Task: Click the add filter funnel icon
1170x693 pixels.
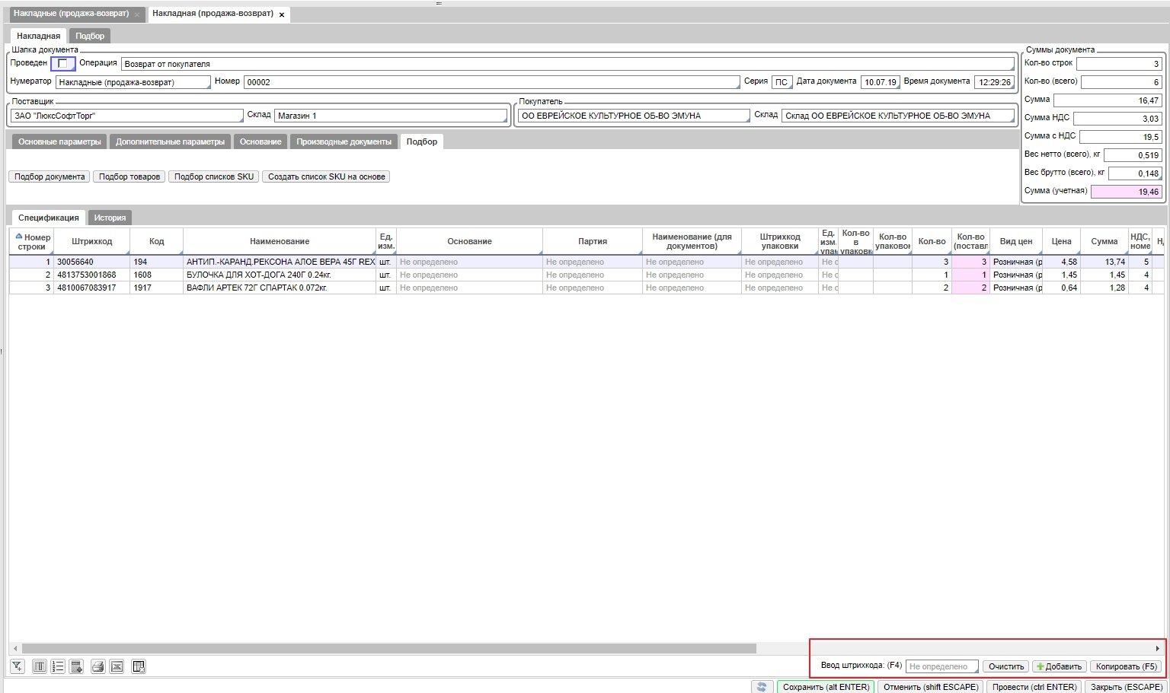Action: point(17,666)
